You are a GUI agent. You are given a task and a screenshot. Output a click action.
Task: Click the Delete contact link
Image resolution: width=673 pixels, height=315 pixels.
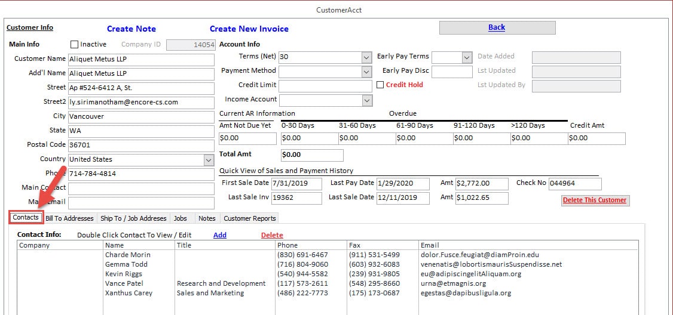(272, 235)
